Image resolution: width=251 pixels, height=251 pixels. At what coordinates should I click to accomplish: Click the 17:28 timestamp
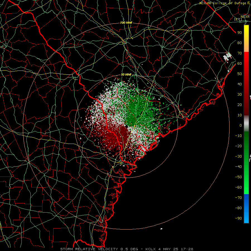click(187, 249)
